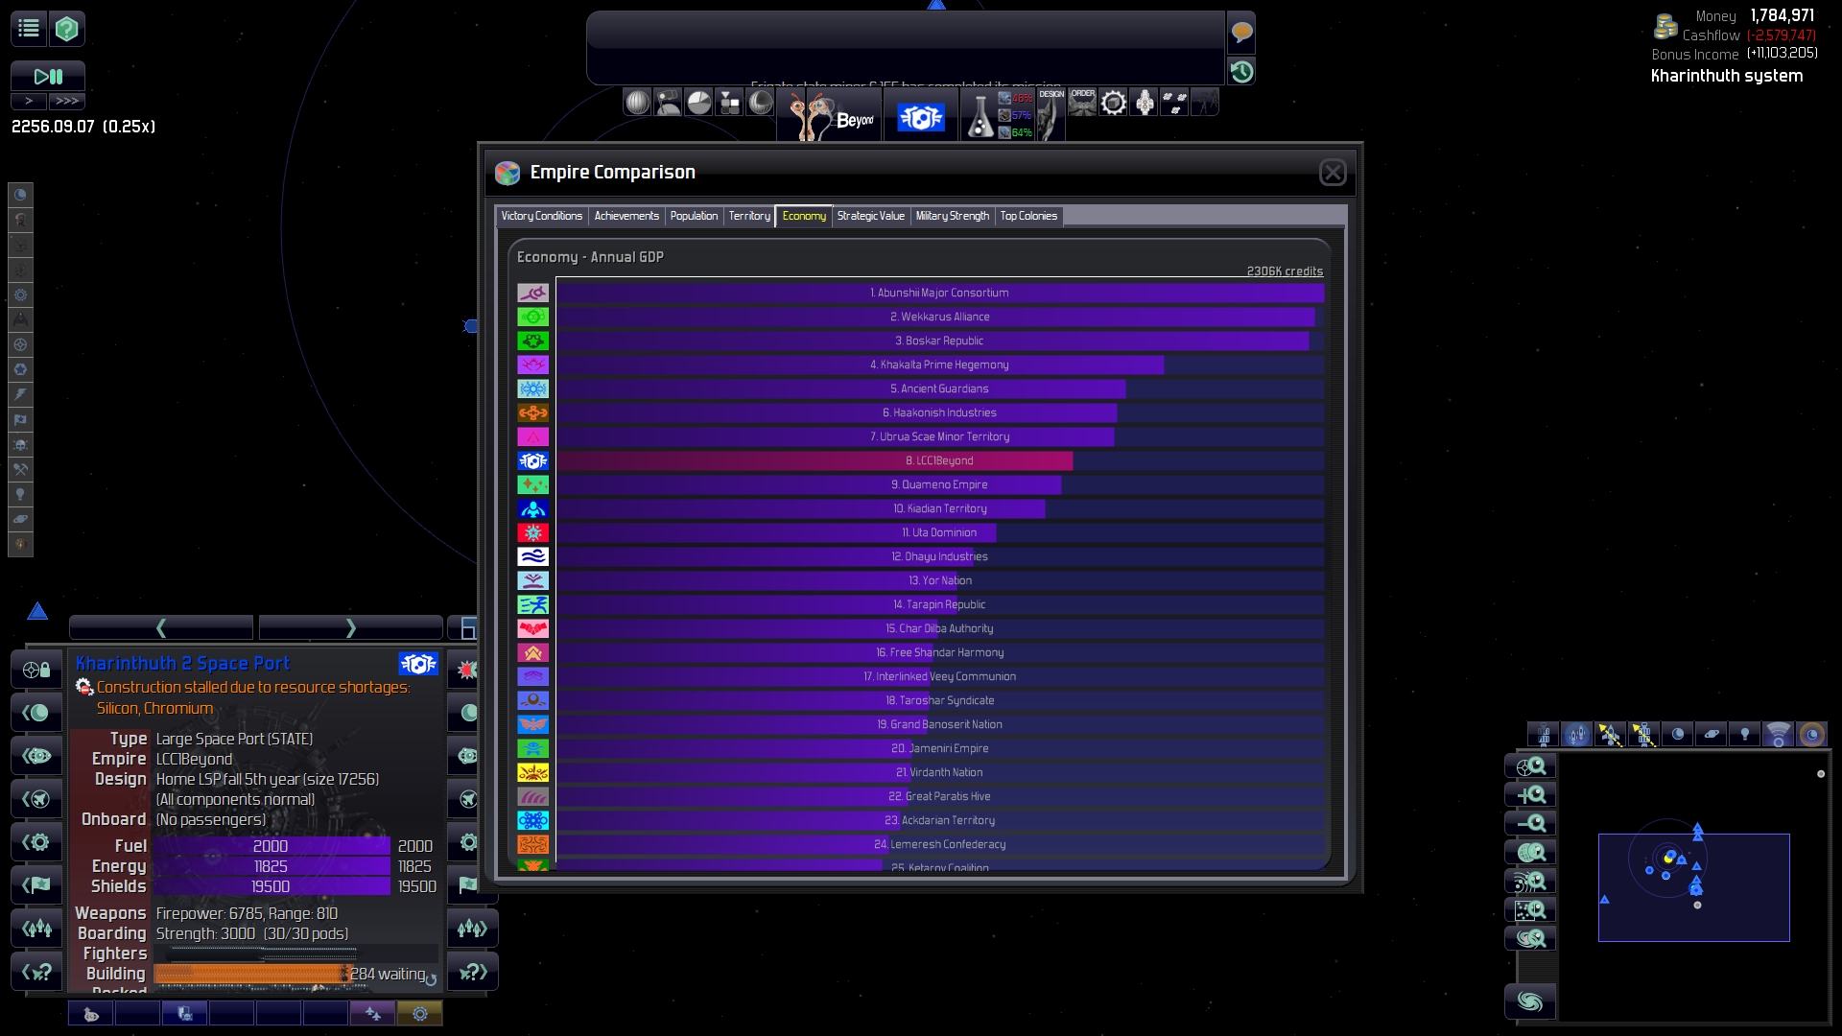Increase game speed with >>> button
The width and height of the screenshot is (1842, 1036).
coord(67,101)
